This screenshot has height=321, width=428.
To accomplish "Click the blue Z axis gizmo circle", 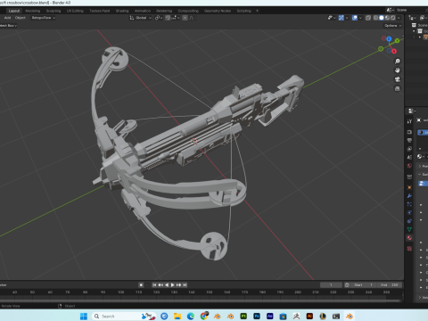I will pos(389,39).
